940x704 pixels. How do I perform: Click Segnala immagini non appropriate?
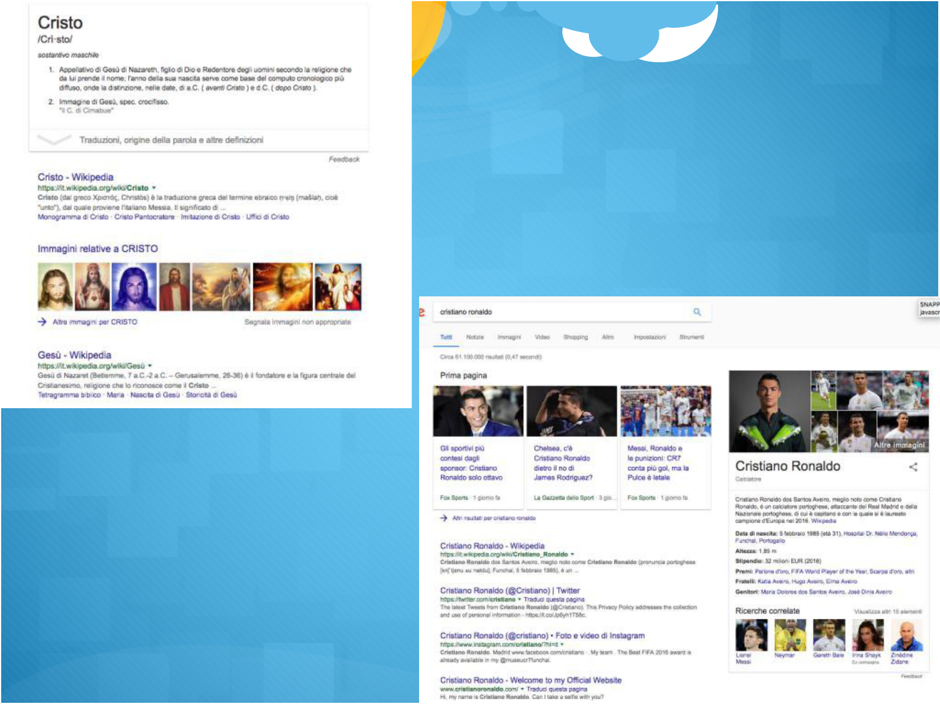(x=298, y=322)
